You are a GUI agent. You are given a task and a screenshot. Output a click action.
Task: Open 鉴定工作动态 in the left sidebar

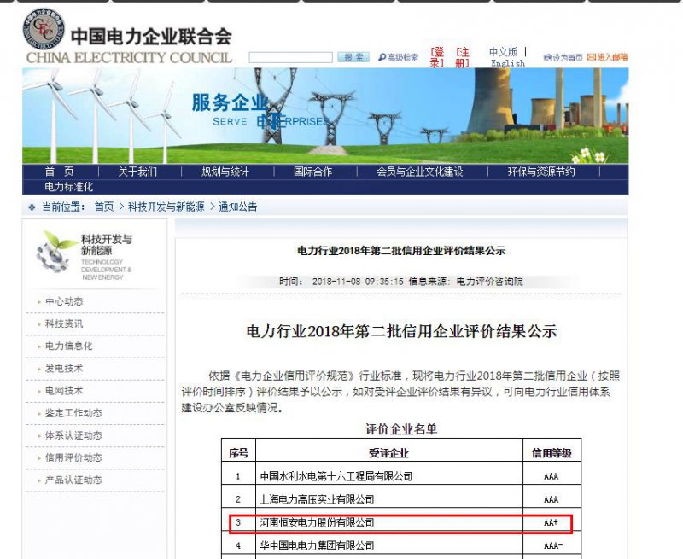[73, 413]
